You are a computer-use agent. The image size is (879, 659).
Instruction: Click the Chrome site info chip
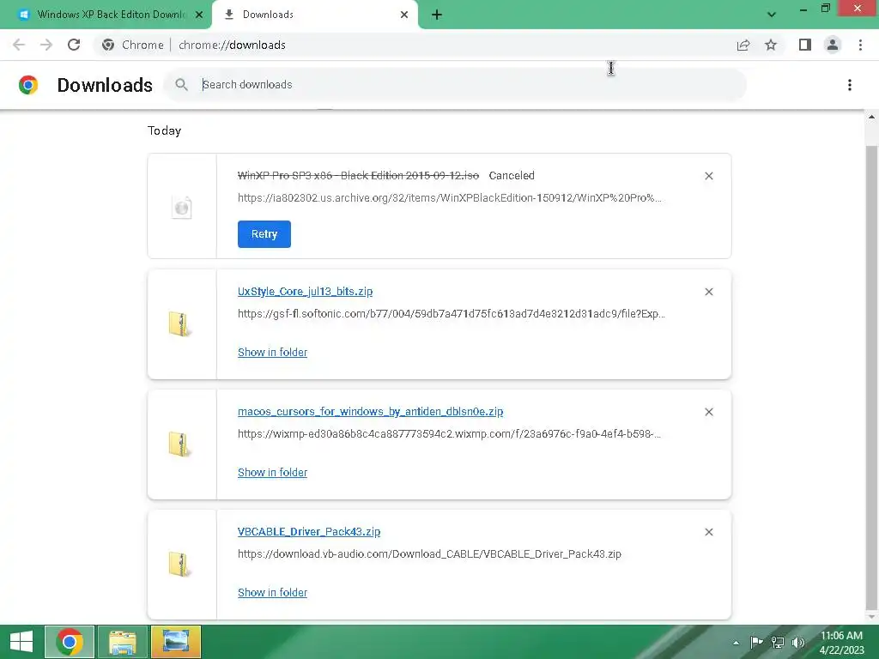[133, 45]
